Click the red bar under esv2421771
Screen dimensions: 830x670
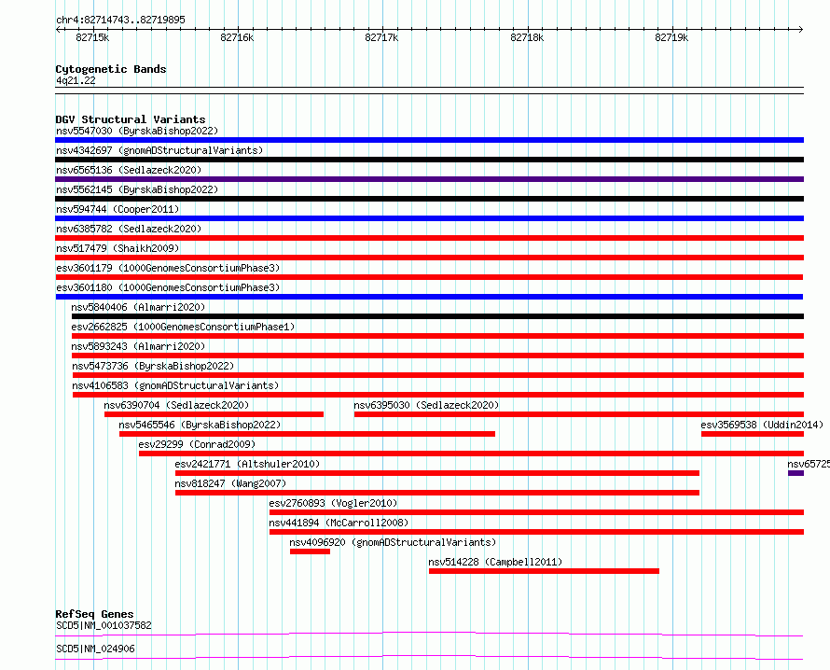pos(437,473)
